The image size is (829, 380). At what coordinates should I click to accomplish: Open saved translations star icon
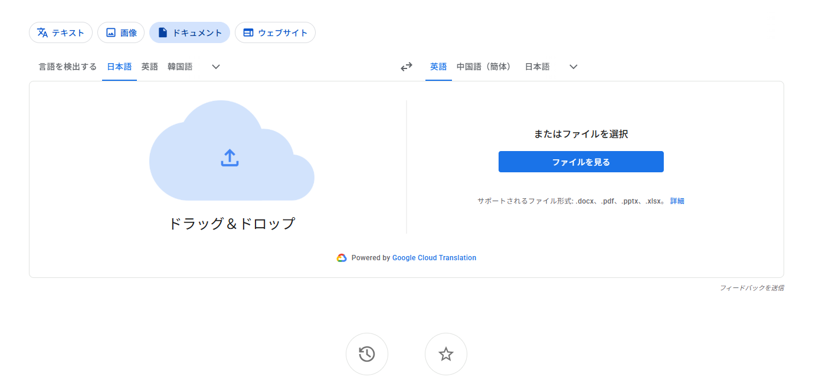[446, 354]
